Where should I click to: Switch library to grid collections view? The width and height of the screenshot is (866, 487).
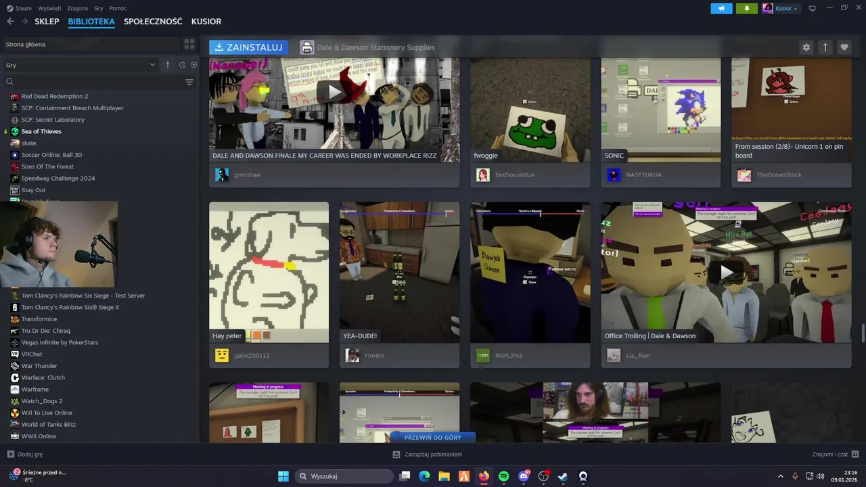point(189,44)
